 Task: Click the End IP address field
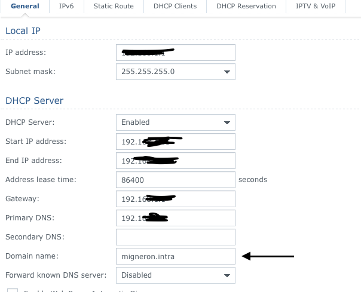[175, 161]
